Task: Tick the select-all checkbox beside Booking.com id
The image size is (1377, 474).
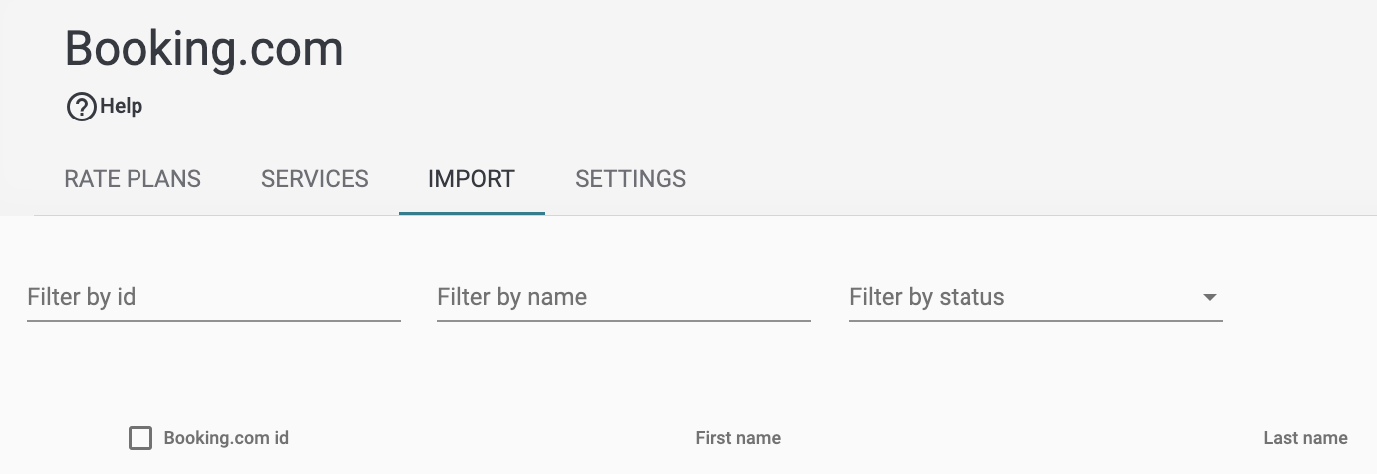Action: [x=140, y=438]
